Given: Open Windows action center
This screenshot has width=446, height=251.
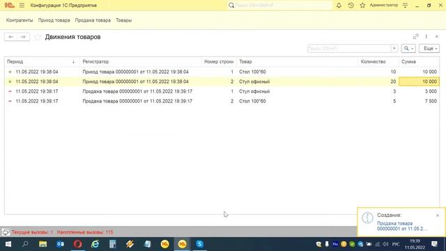Looking at the screenshot, I should pyautogui.click(x=434, y=244).
